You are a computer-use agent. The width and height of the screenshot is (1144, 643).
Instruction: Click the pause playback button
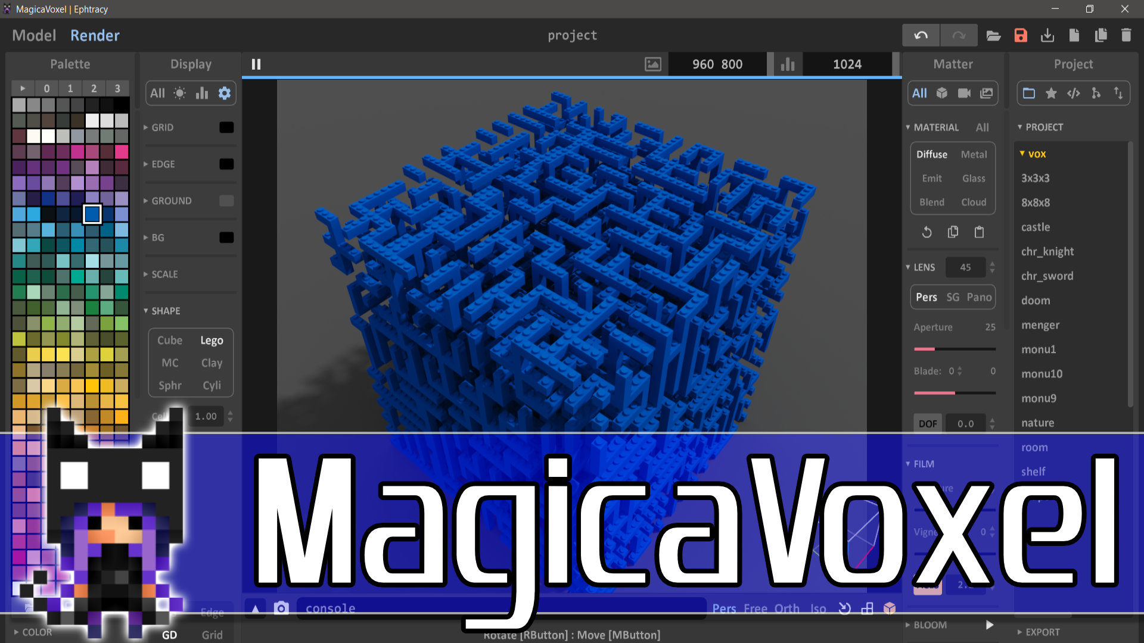[256, 64]
